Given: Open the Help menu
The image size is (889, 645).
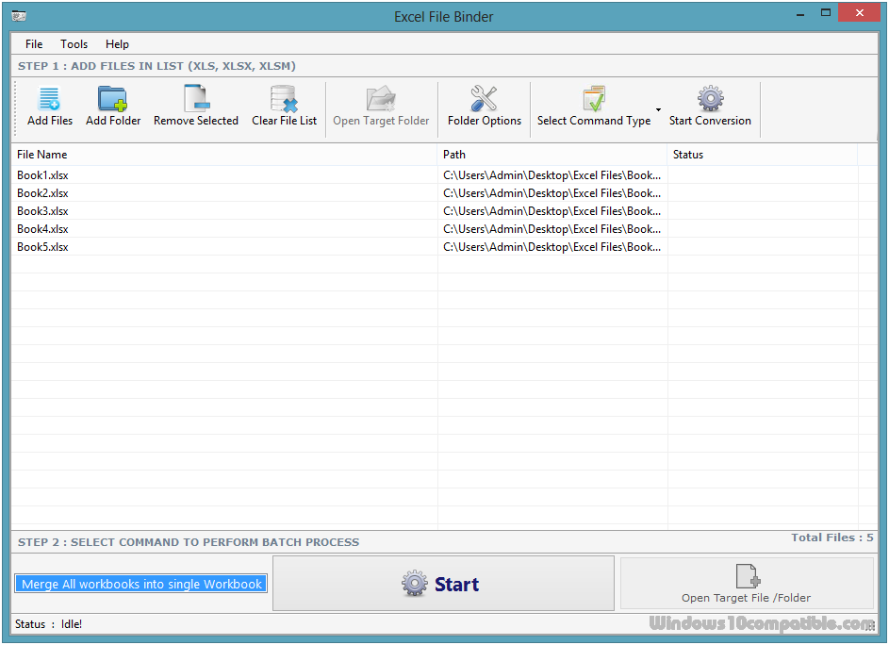Looking at the screenshot, I should (x=117, y=44).
